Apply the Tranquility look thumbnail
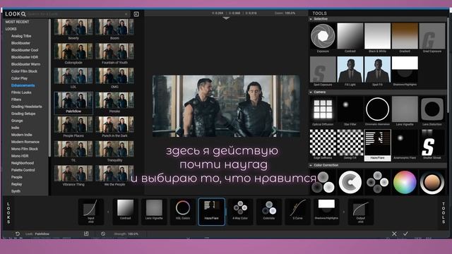Screen dimensions: 452x254 114,152
